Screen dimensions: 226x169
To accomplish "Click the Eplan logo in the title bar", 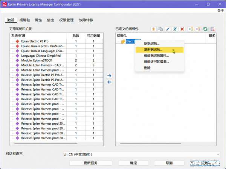I will (x=4, y=4).
